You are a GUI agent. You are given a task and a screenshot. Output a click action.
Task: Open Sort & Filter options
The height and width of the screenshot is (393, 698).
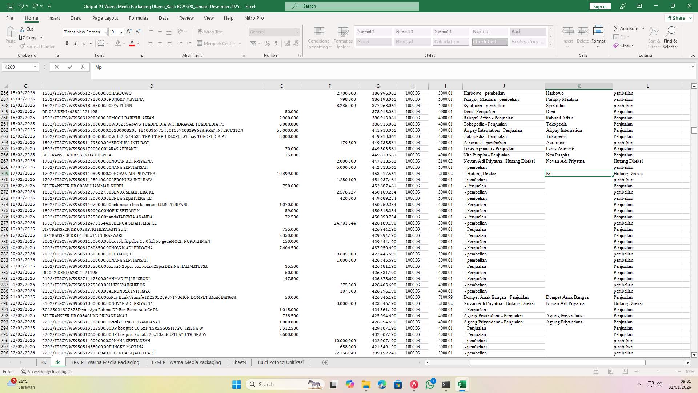[654, 37]
